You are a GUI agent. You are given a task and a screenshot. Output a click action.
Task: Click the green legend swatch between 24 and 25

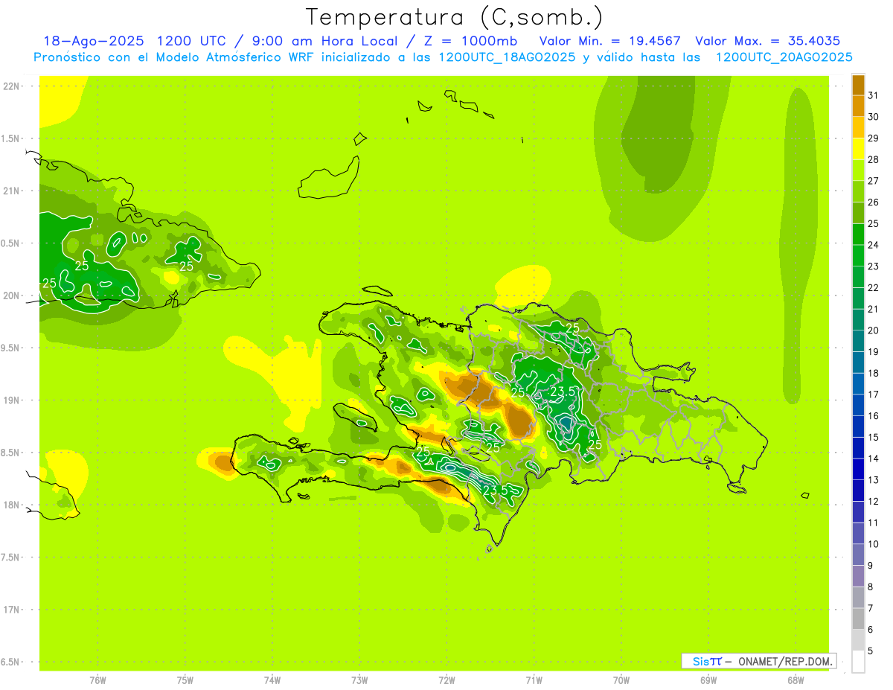click(858, 234)
